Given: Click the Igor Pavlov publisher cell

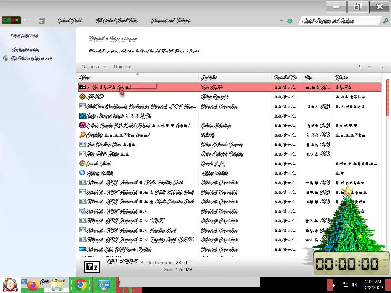Looking at the screenshot, I should coord(212,87).
